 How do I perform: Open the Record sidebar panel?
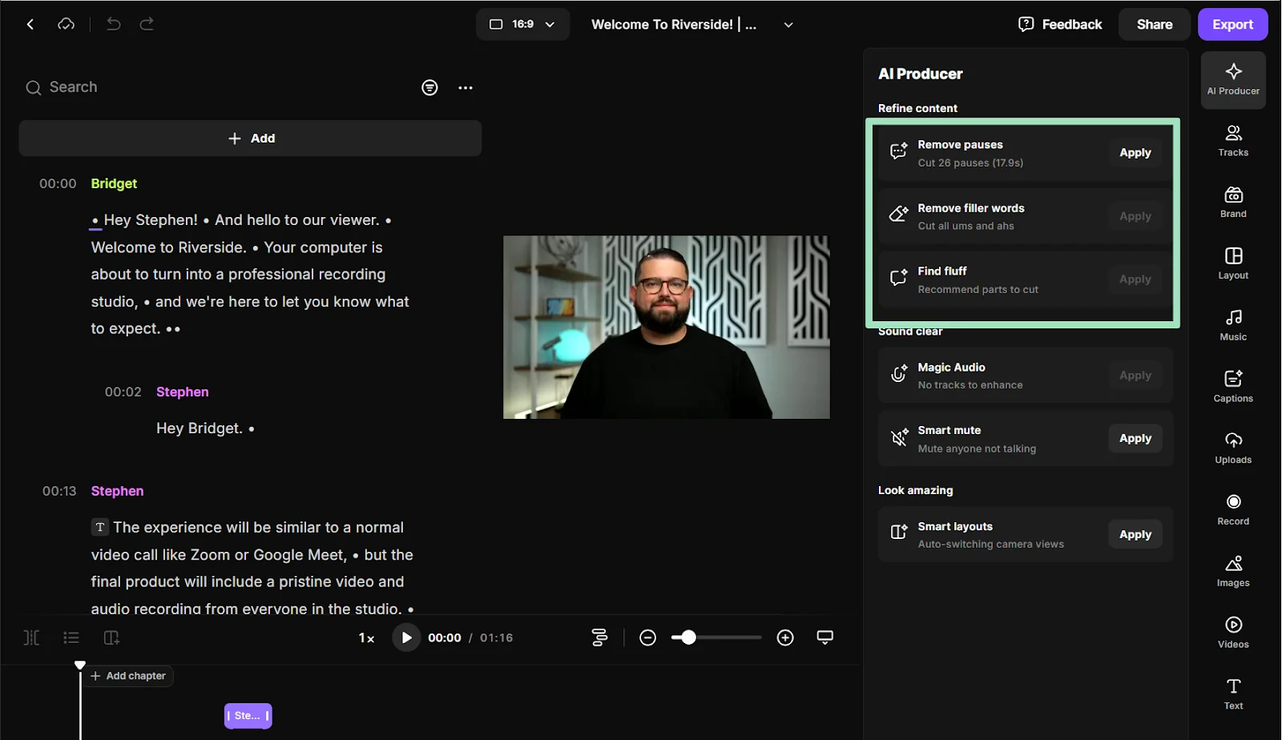[1233, 510]
